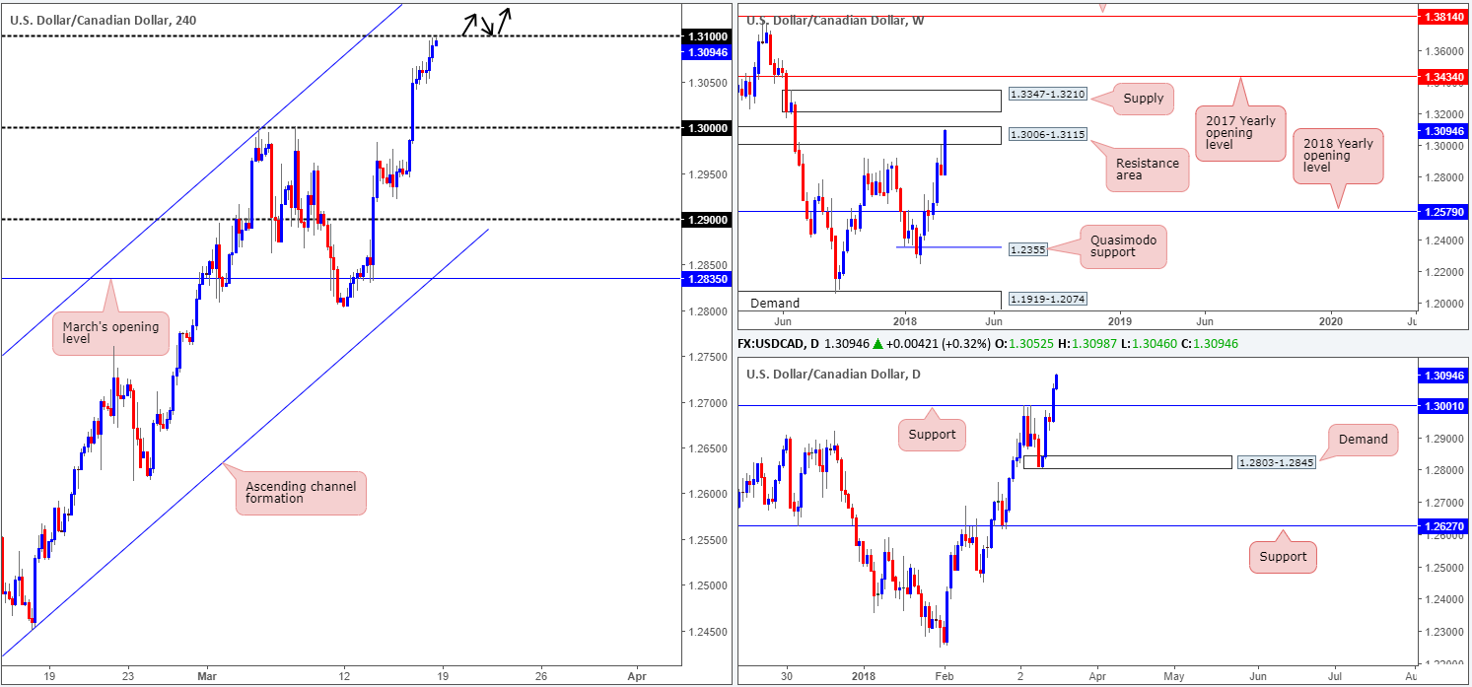Viewport: 1472px width, 687px height.
Task: Click the 'Quasimodo support' callout
Action: [x=1124, y=246]
